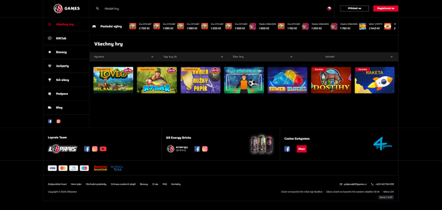Click the Loprais logo
This screenshot has width=442, height=210.
point(63,149)
